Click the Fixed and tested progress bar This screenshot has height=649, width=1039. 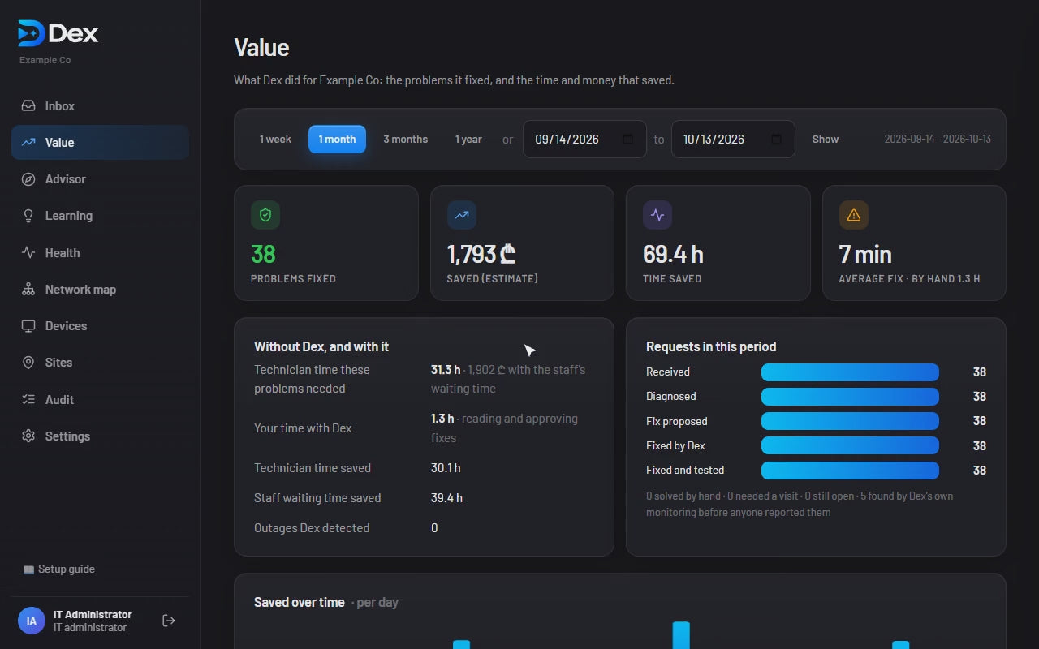(850, 471)
